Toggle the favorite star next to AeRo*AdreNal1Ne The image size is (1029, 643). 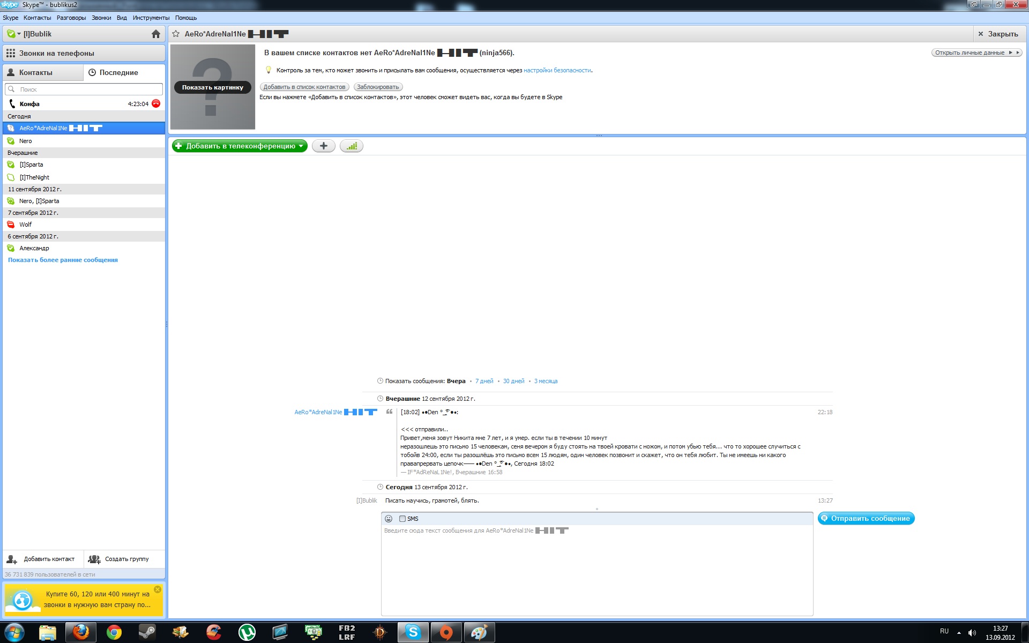[176, 34]
